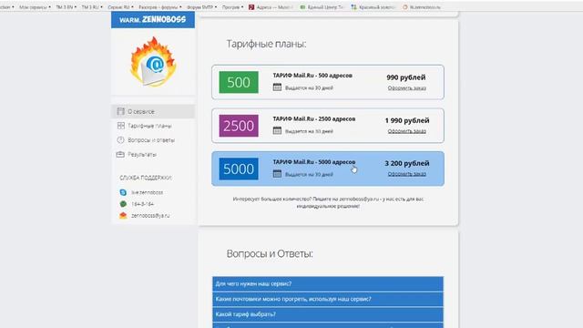583x328 pixels.
Task: Open 'Мои сервисы' bookmarks folder
Action: (35, 7)
